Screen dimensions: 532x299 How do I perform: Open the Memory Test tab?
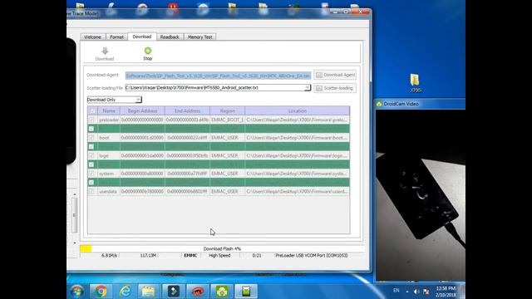(199, 37)
